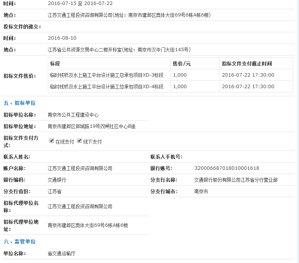Click the 分支行城市 label

pyautogui.click(x=164, y=191)
